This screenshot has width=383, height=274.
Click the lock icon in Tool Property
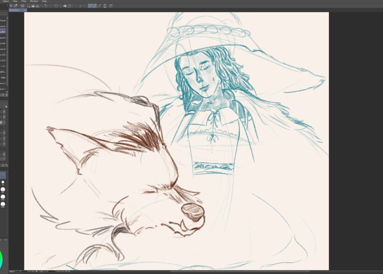pos(6,106)
